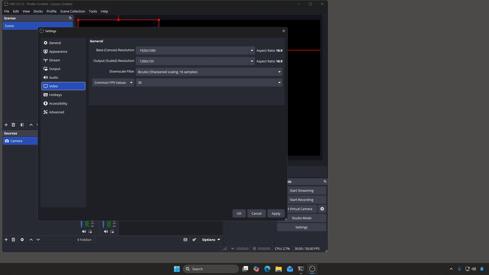The image size is (489, 275).
Task: Click OK in Settings dialog
Action: [239, 213]
